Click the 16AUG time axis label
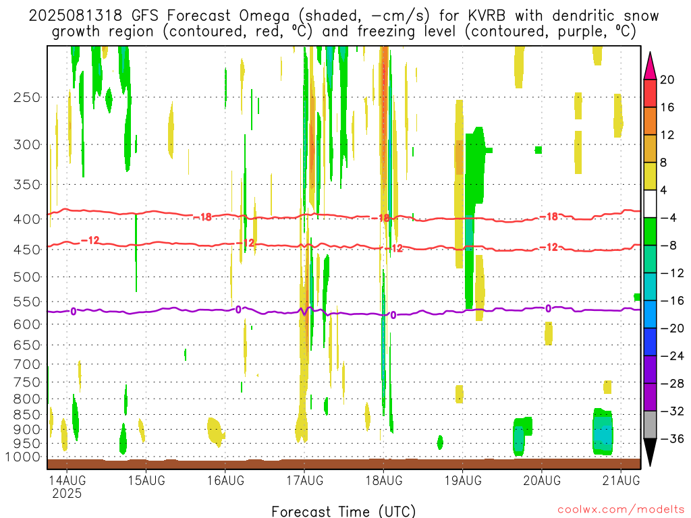The image size is (691, 518). tap(225, 480)
